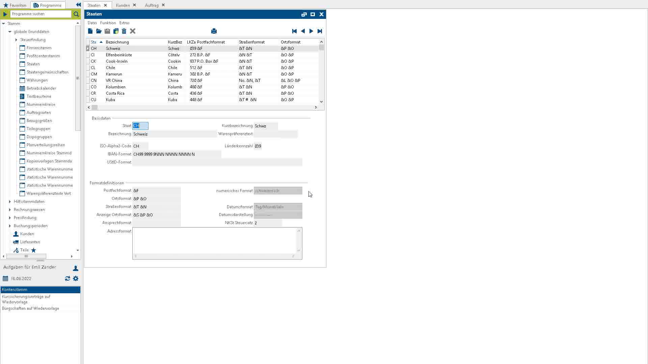Click the Cancel X icon in Staaten toolbar
648x364 pixels.
click(133, 31)
